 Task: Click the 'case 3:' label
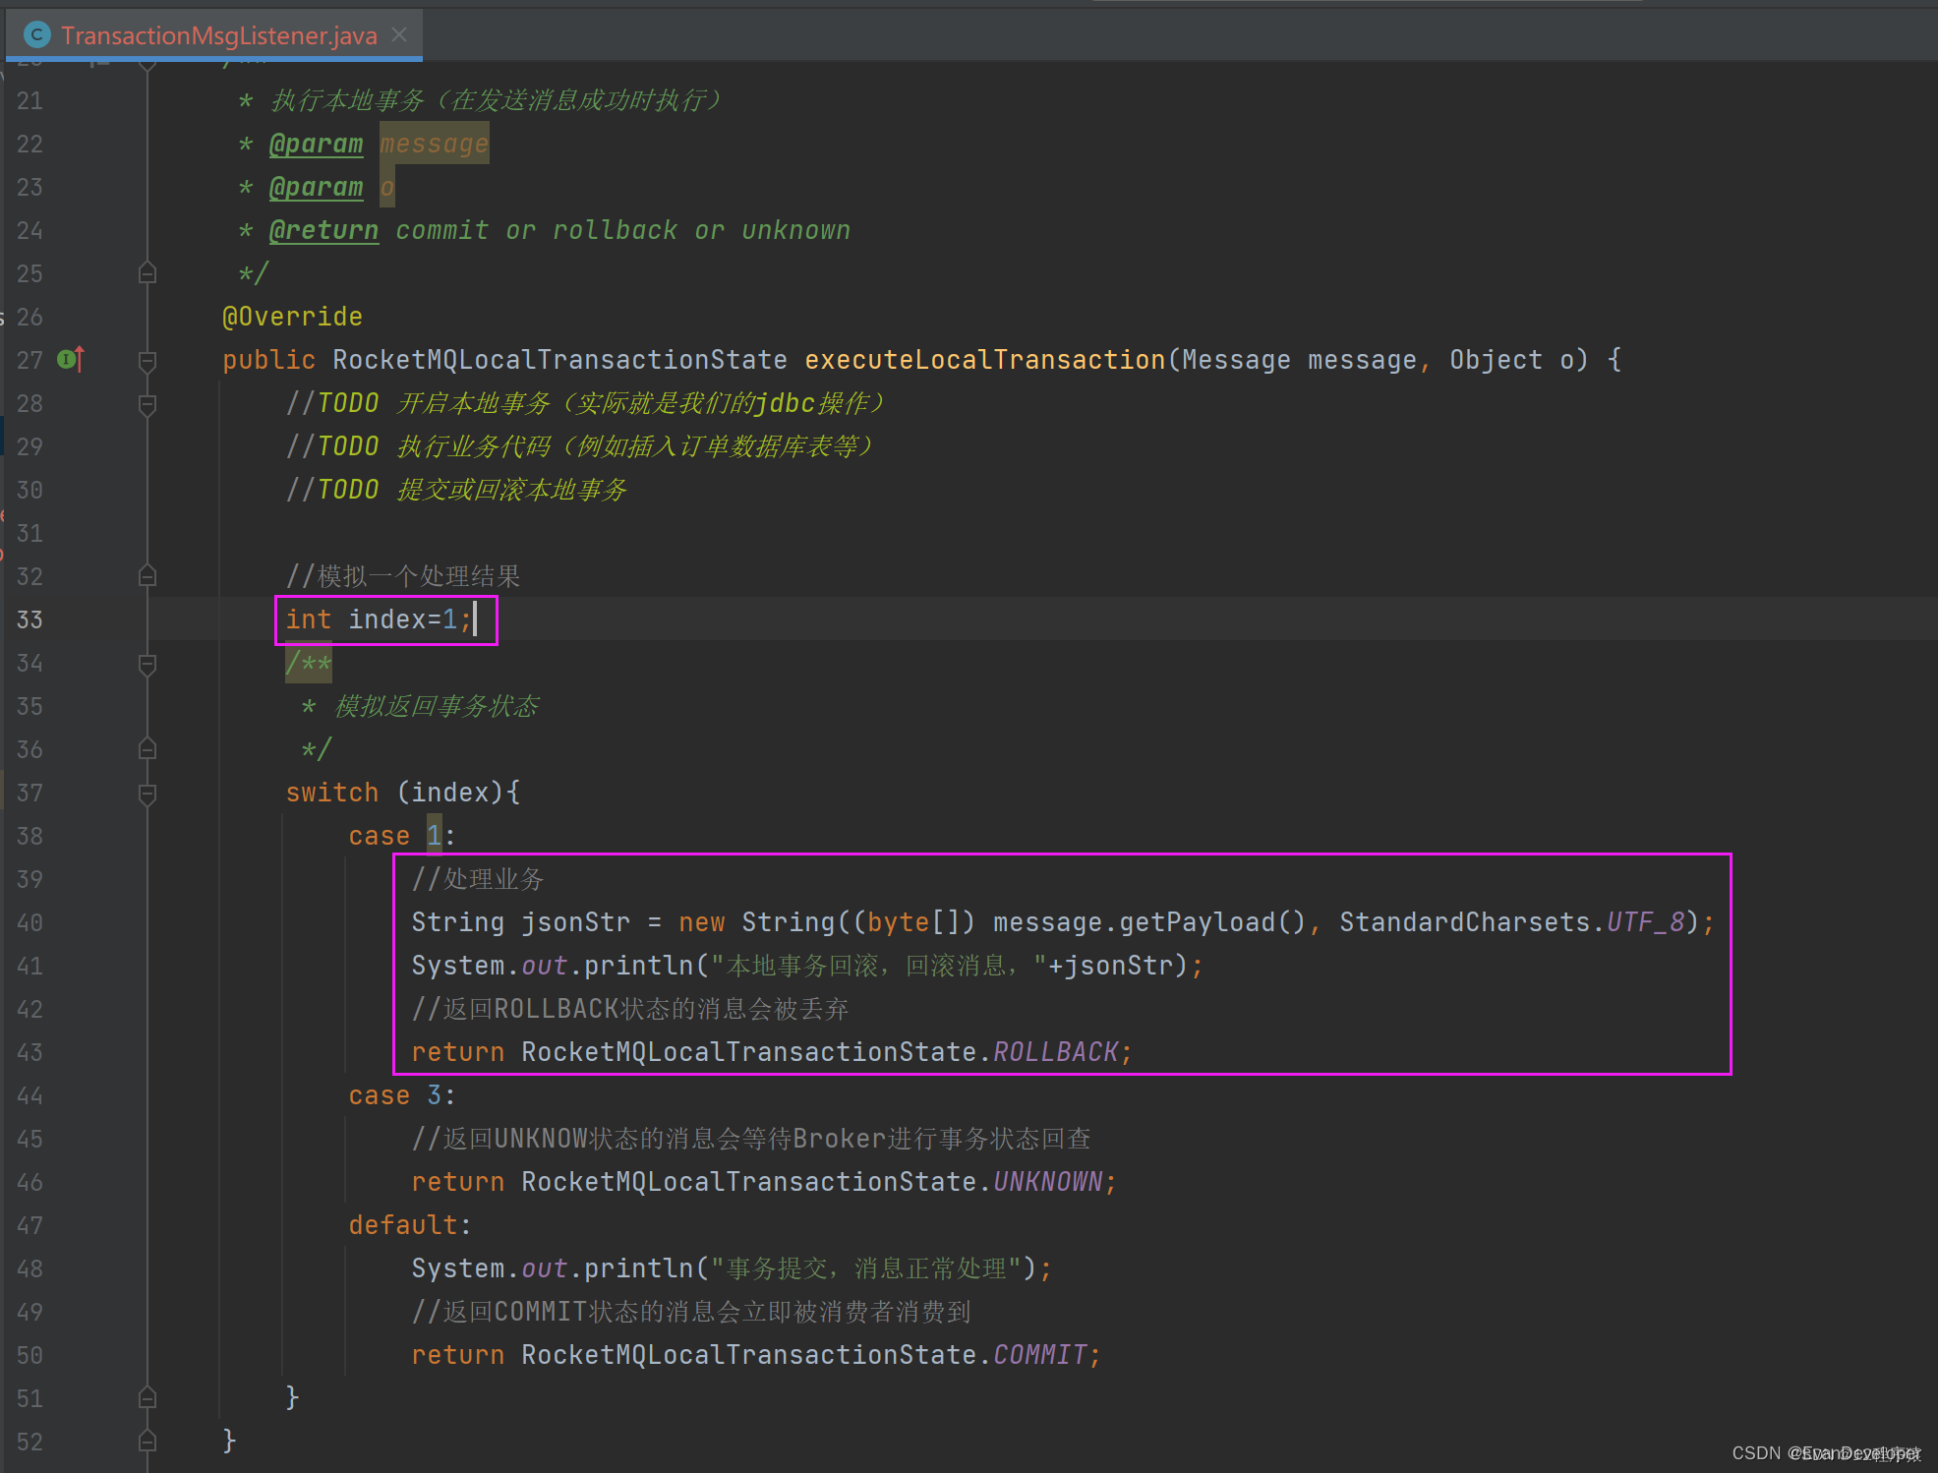(402, 1095)
